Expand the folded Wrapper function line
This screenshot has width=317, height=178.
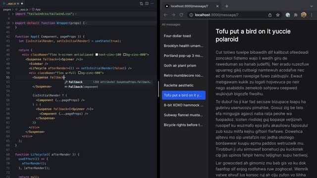pyautogui.click(x=13, y=23)
